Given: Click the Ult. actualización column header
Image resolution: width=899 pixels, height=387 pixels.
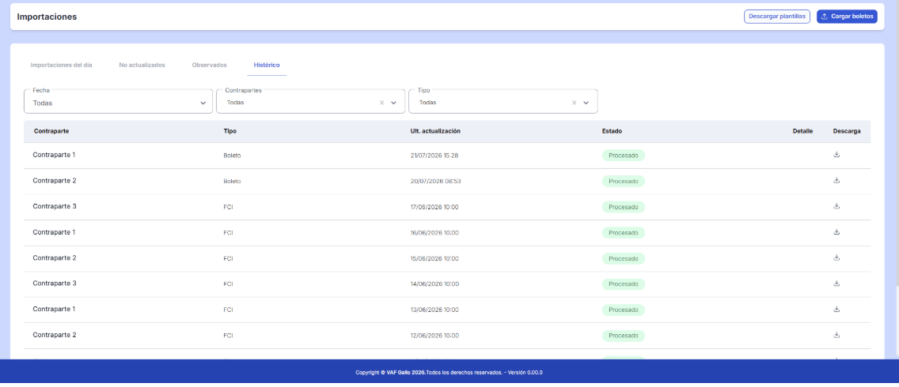Looking at the screenshot, I should (436, 131).
